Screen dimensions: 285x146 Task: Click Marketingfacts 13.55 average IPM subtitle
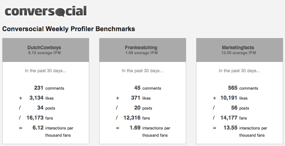pyautogui.click(x=238, y=53)
